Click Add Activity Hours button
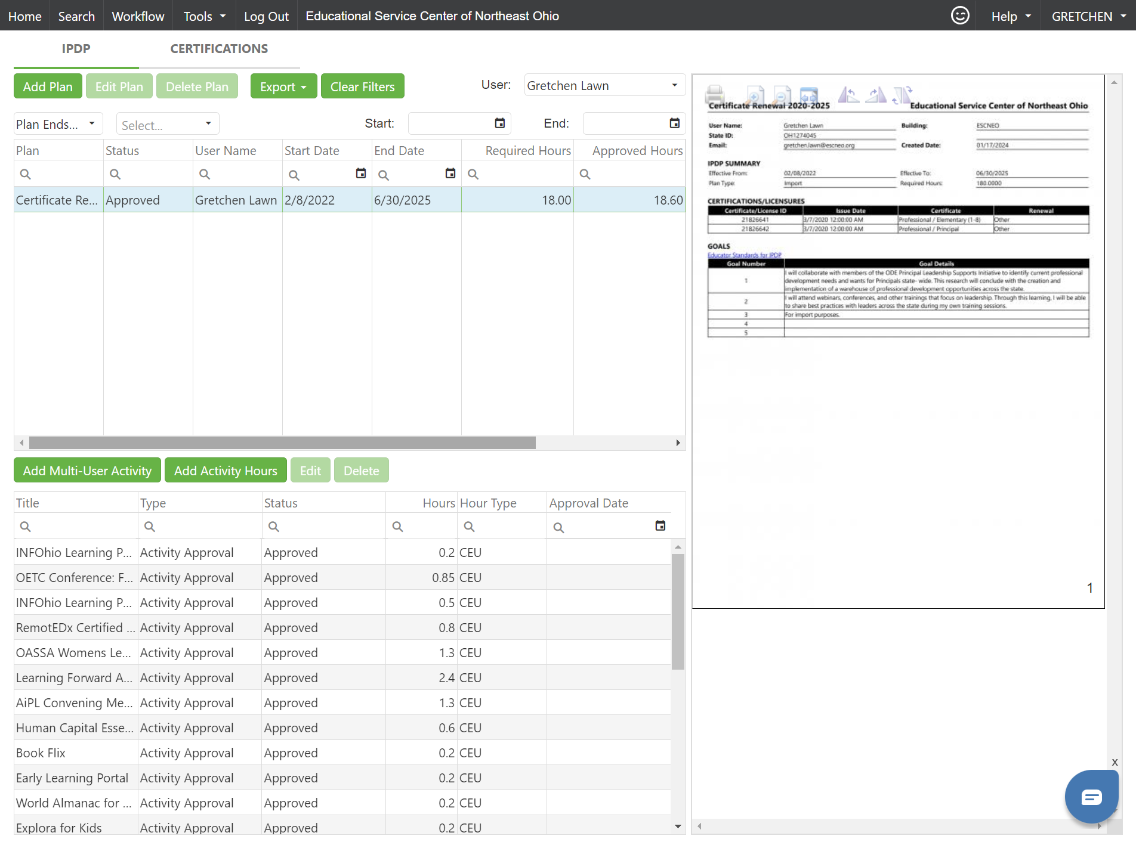Image resolution: width=1136 pixels, height=842 pixels. [x=226, y=470]
